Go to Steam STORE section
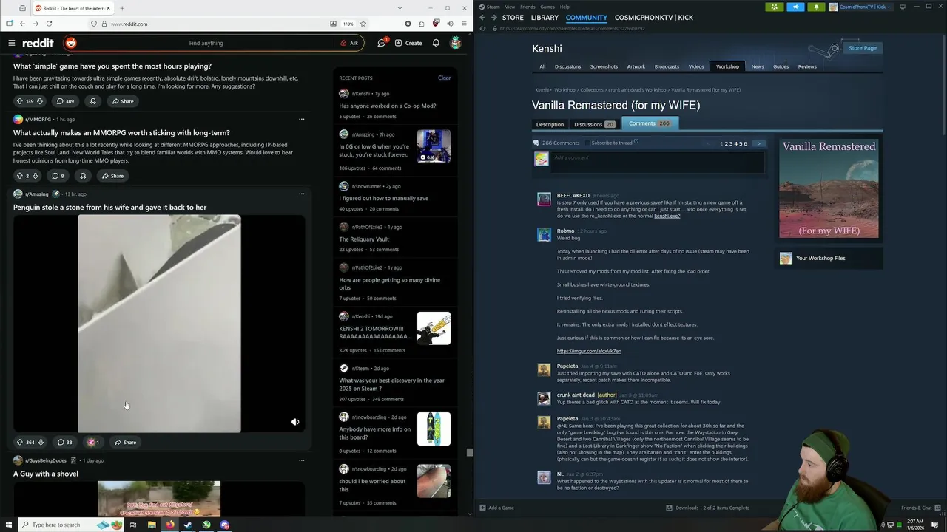 pos(513,18)
